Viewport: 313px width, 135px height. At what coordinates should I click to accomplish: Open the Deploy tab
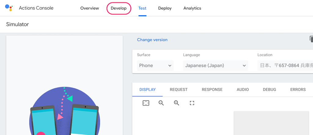pos(165,8)
